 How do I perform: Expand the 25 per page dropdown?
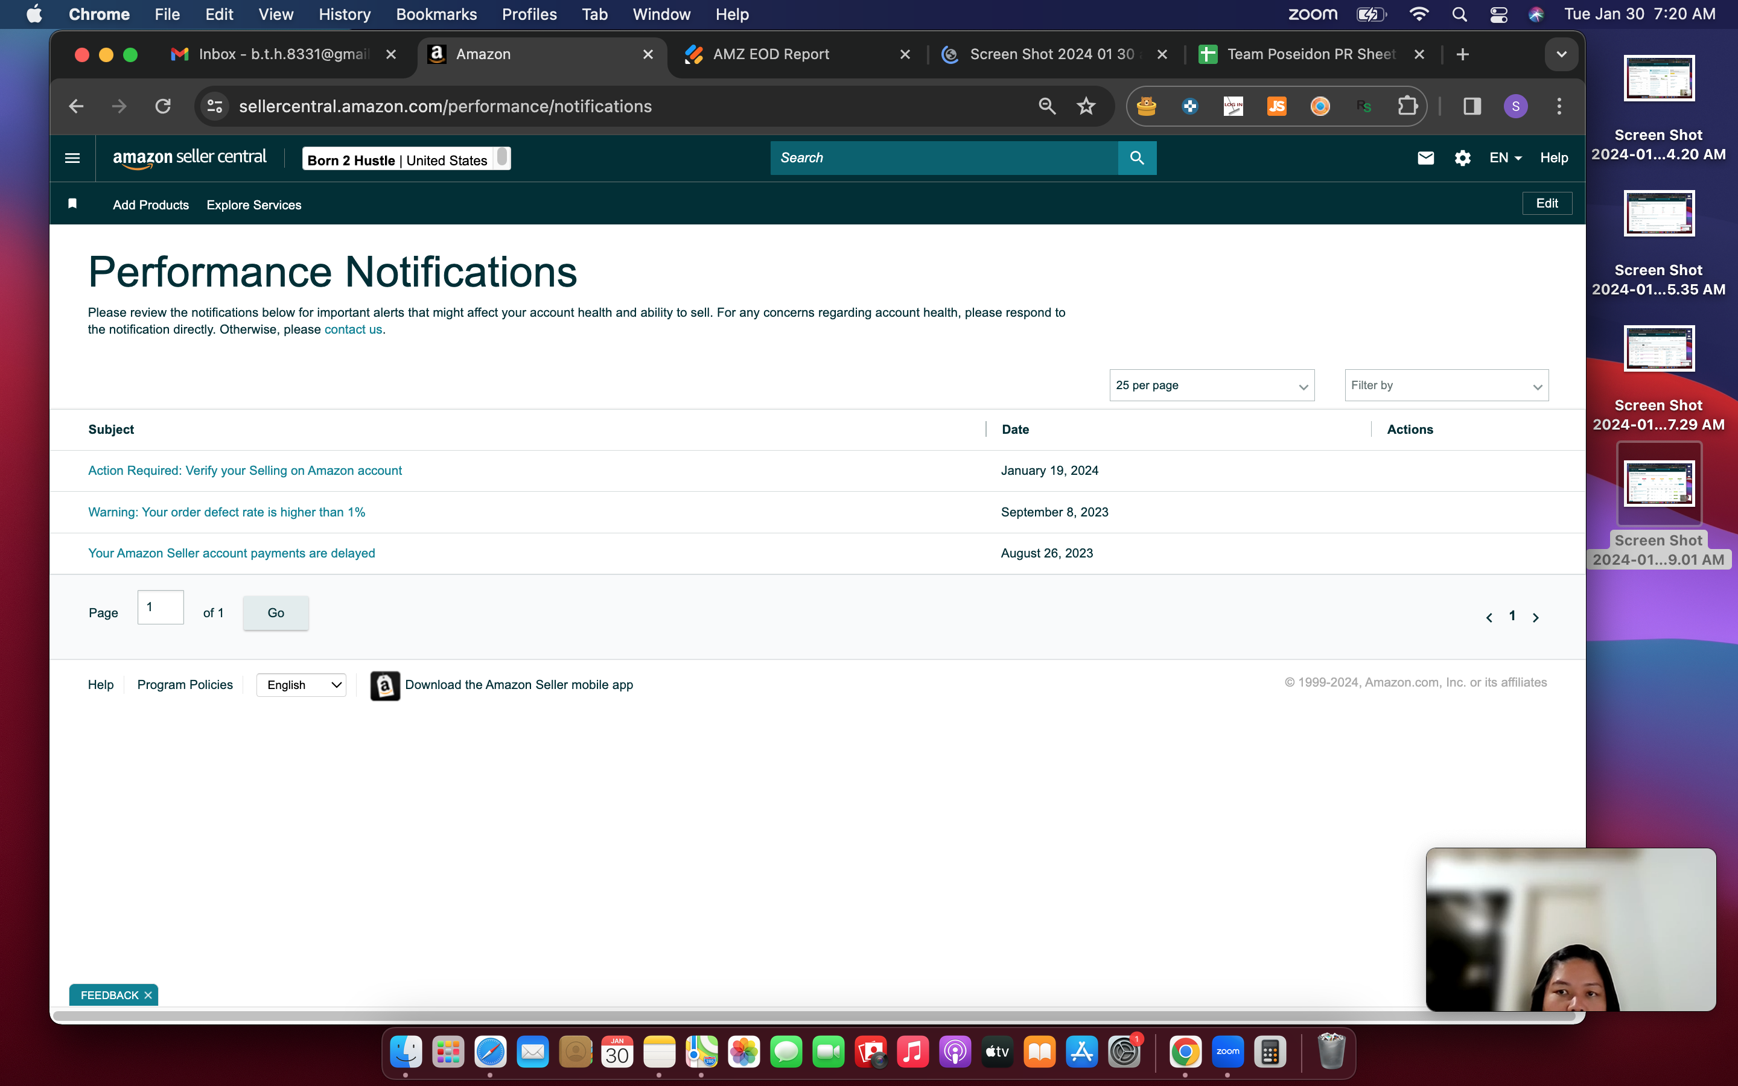click(1212, 386)
